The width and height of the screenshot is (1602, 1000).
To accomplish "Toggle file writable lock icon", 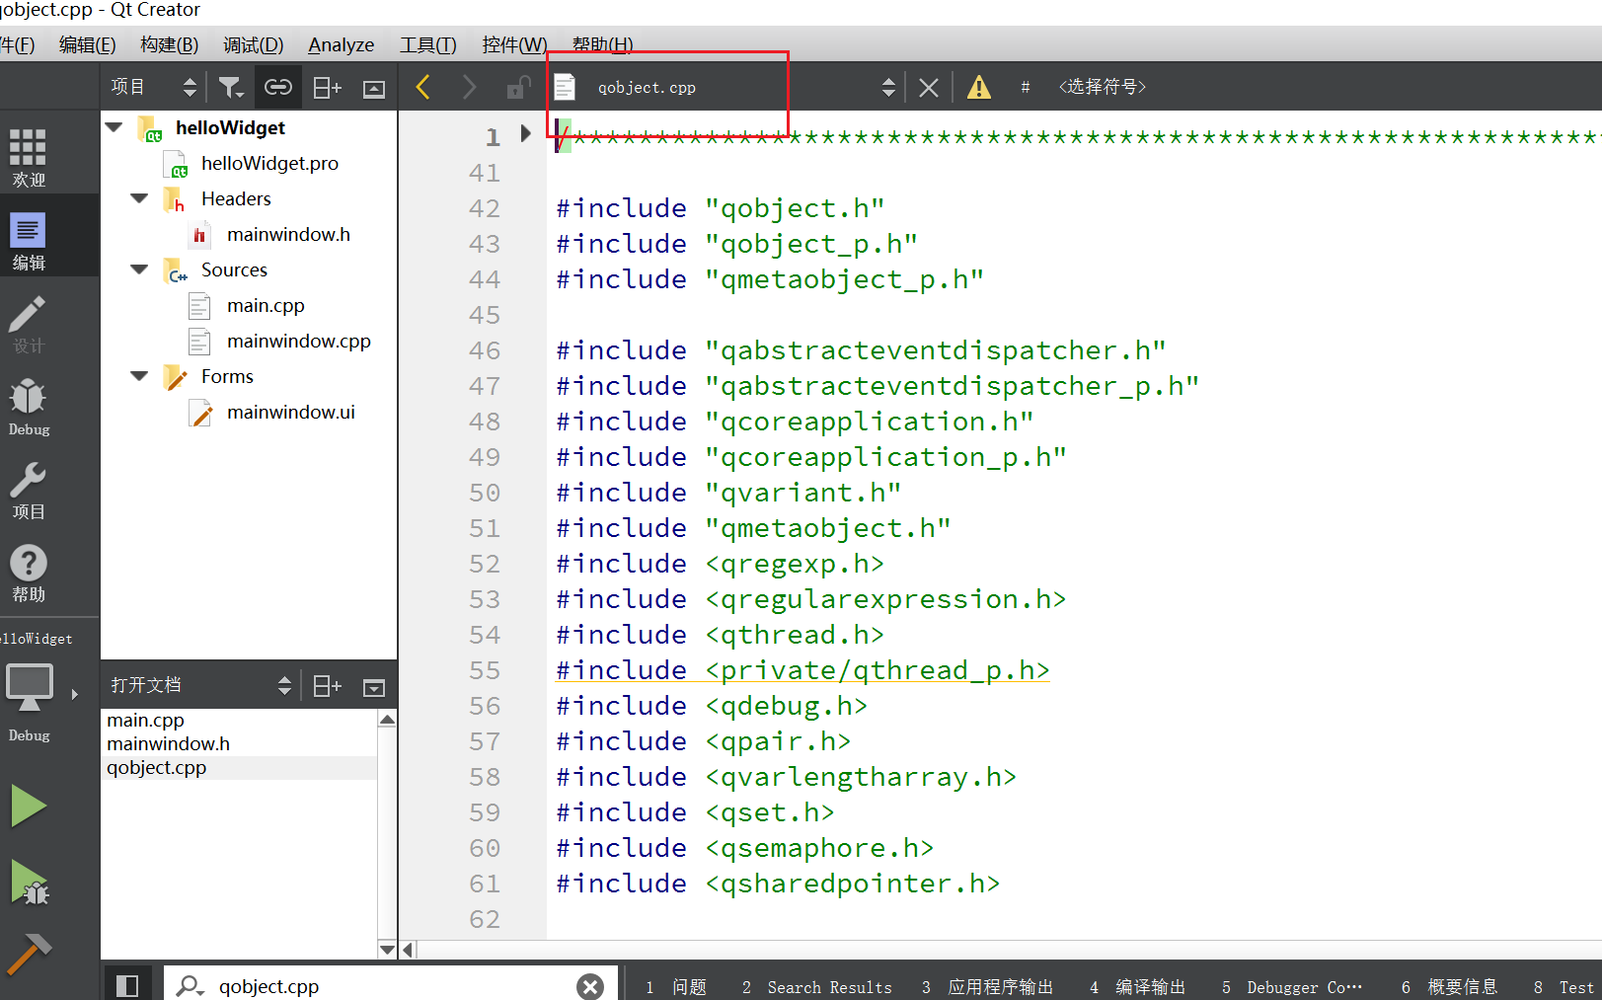I will pos(518,87).
